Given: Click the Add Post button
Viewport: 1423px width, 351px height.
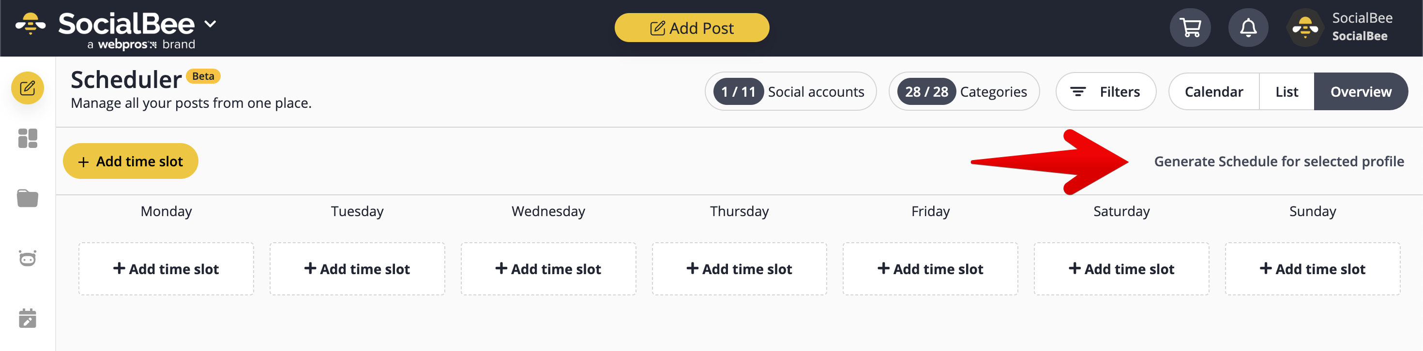Looking at the screenshot, I should click(692, 28).
